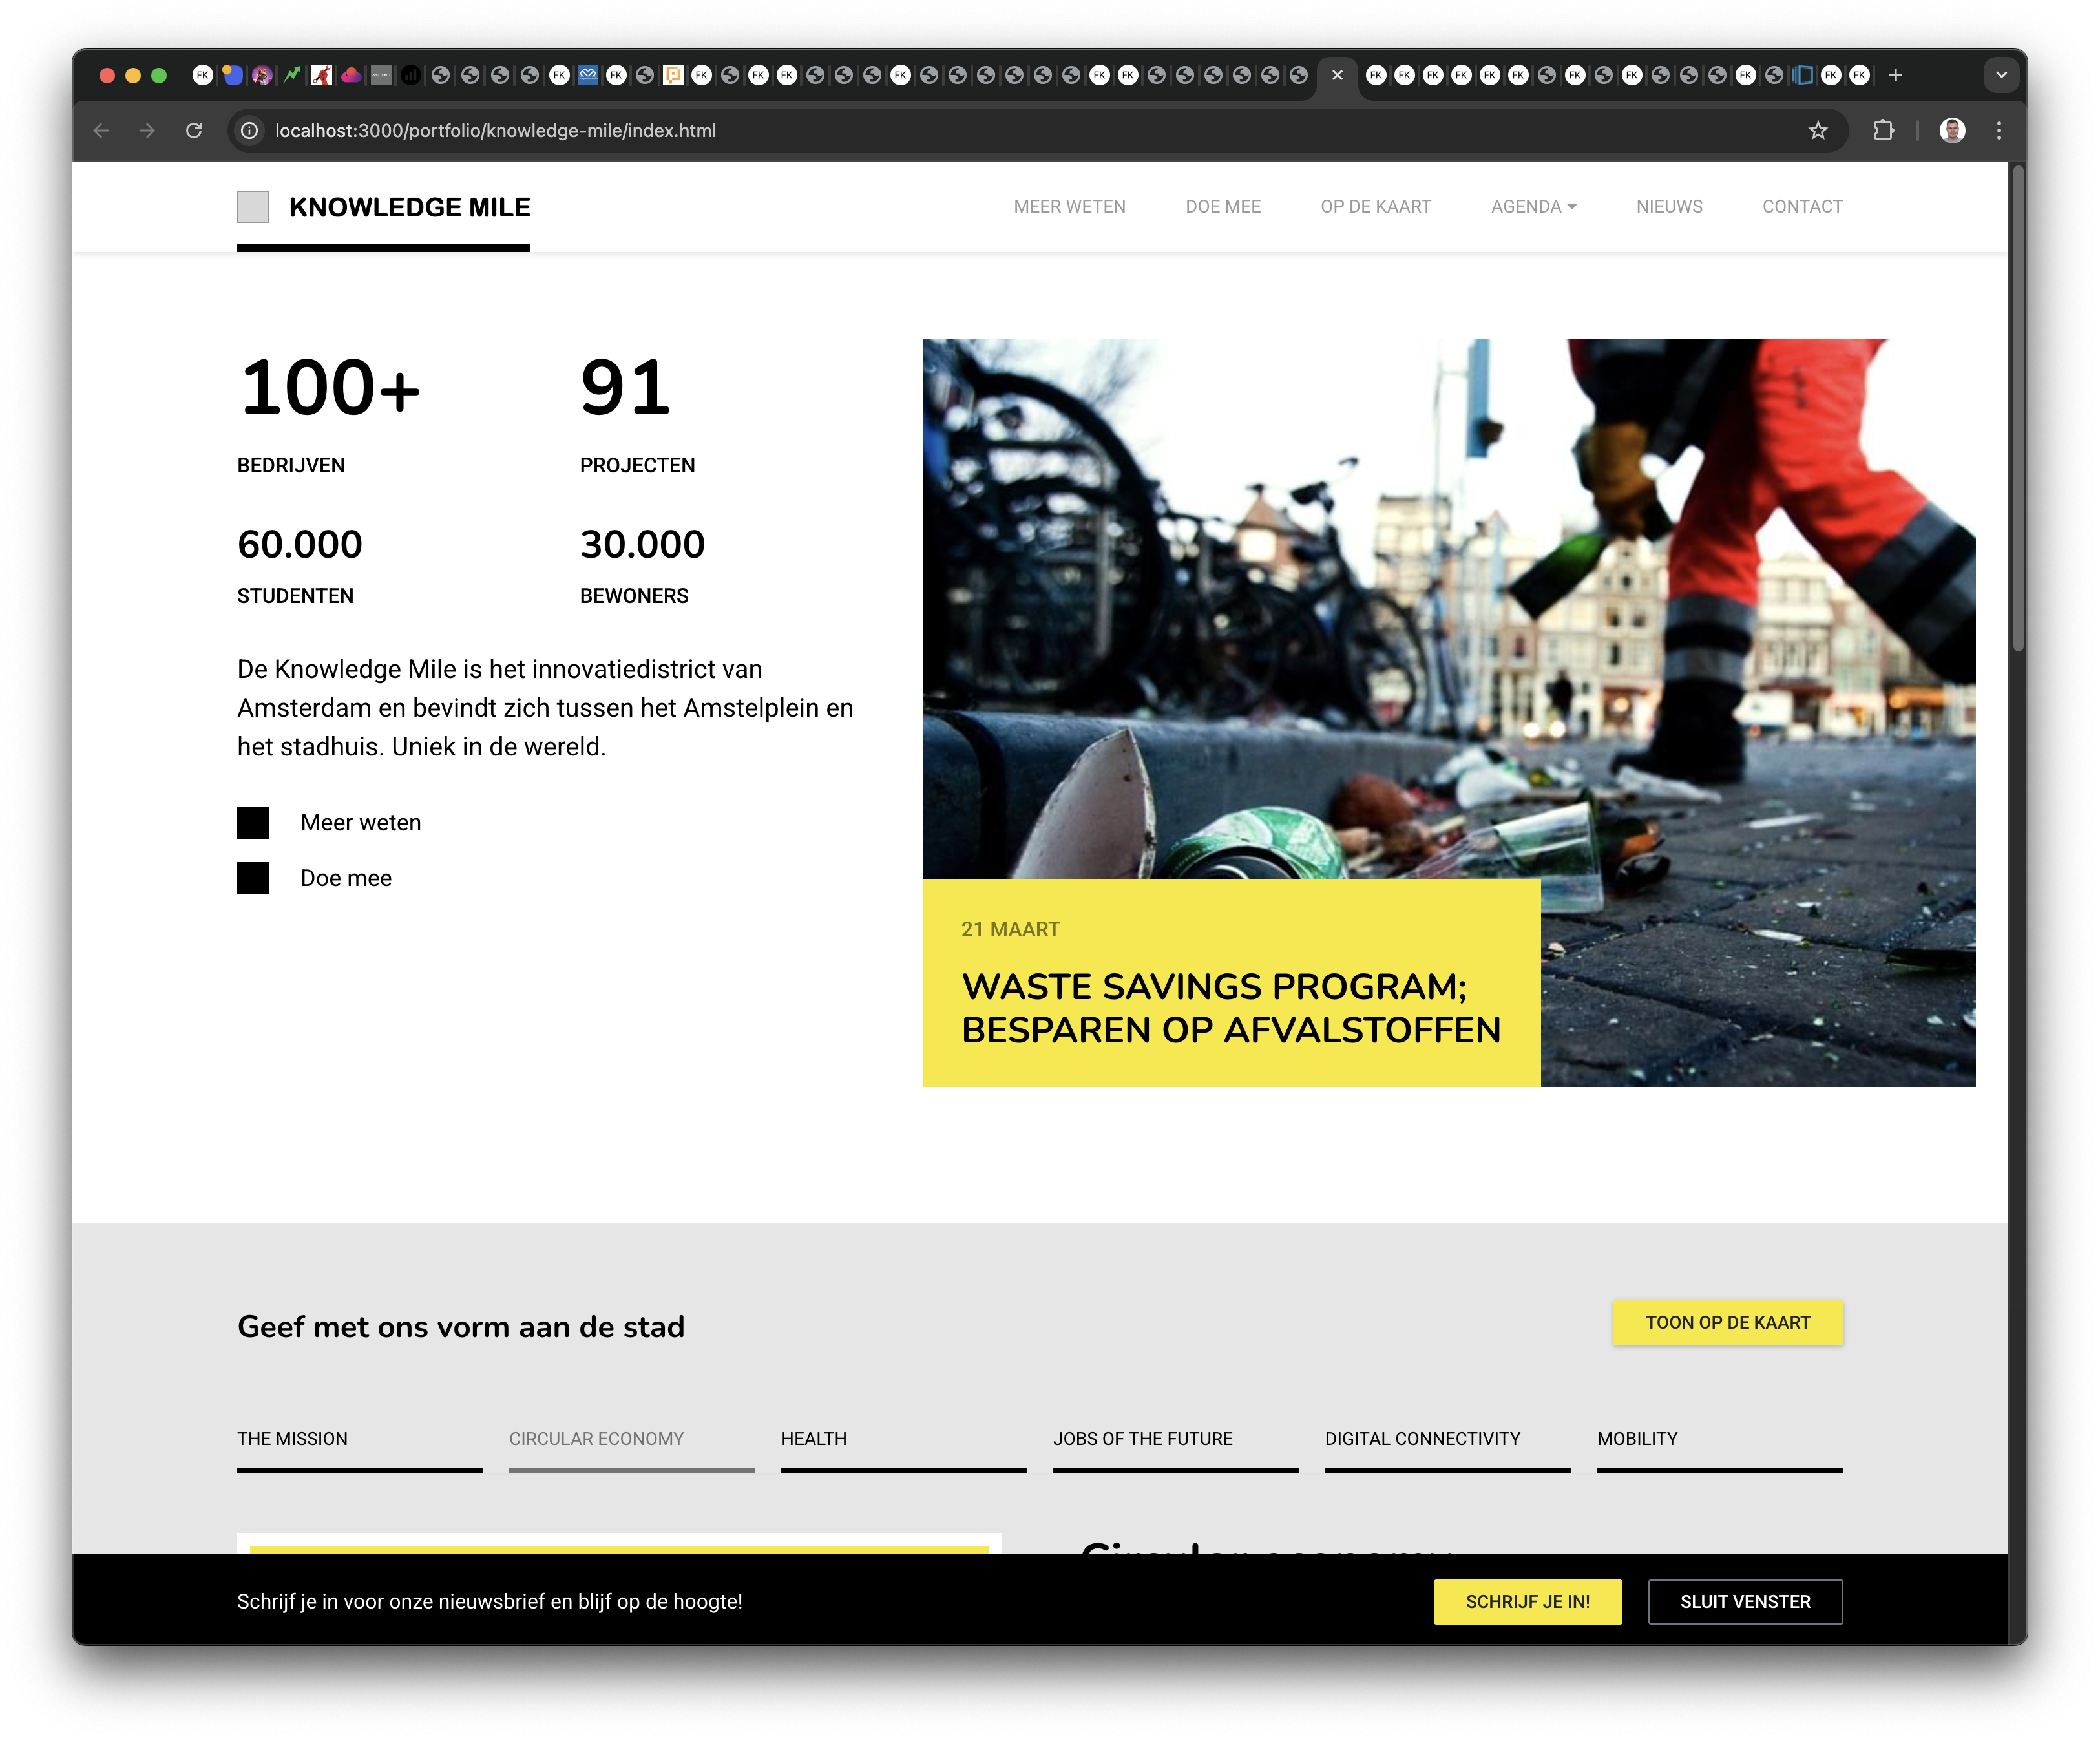Open the Nieuws menu item
Viewport: 2100px width, 1741px height.
(x=1669, y=207)
